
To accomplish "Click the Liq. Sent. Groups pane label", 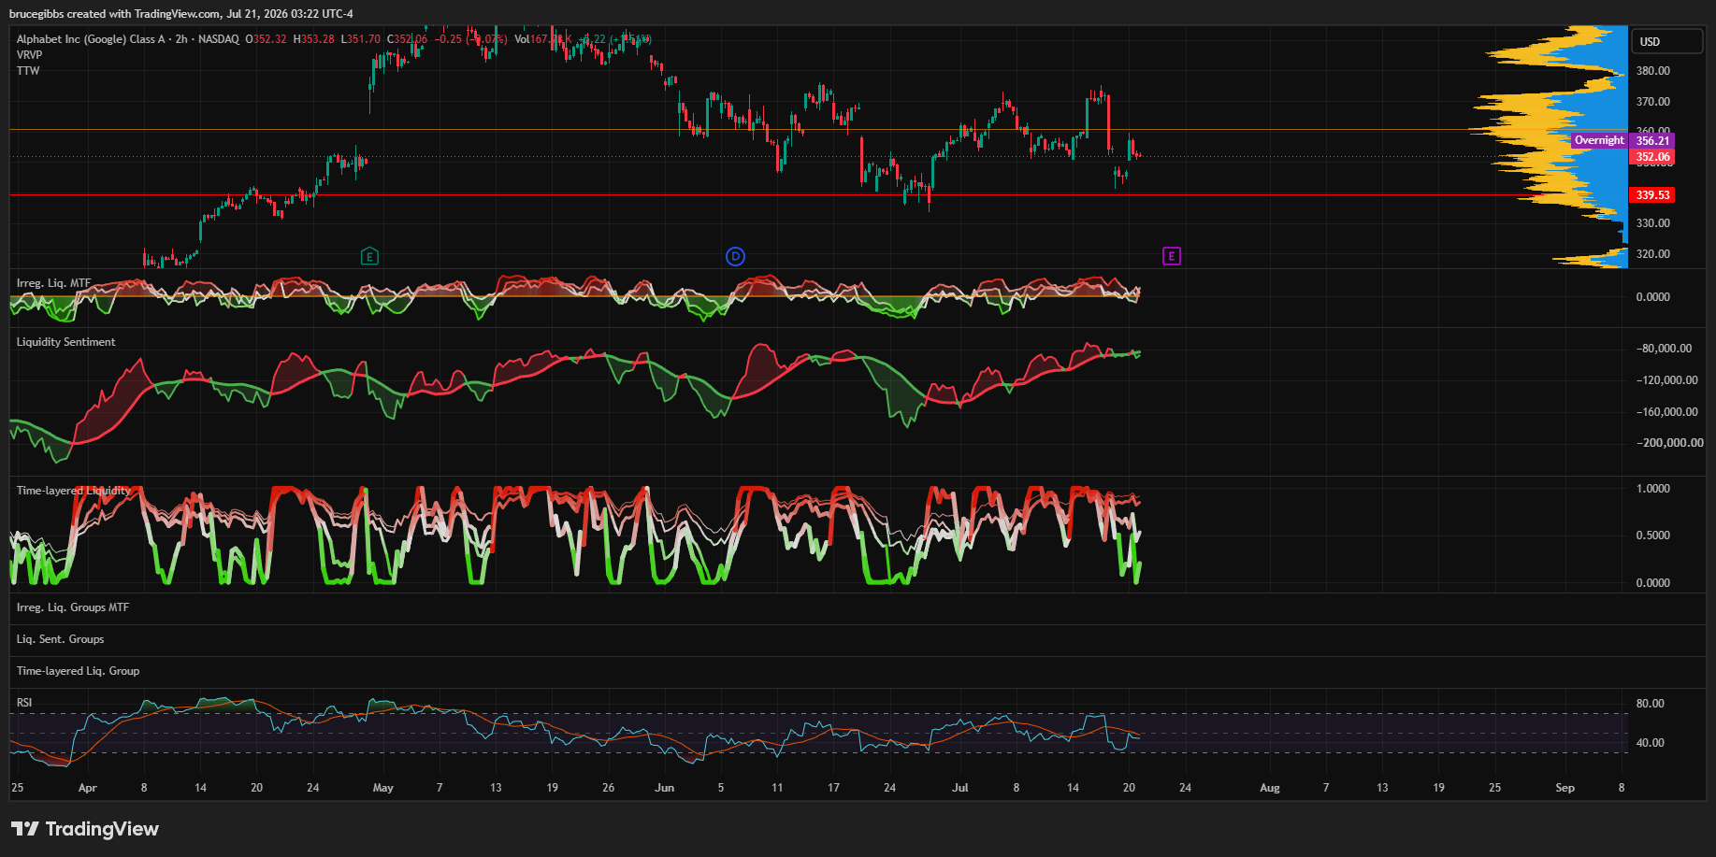I will (61, 639).
